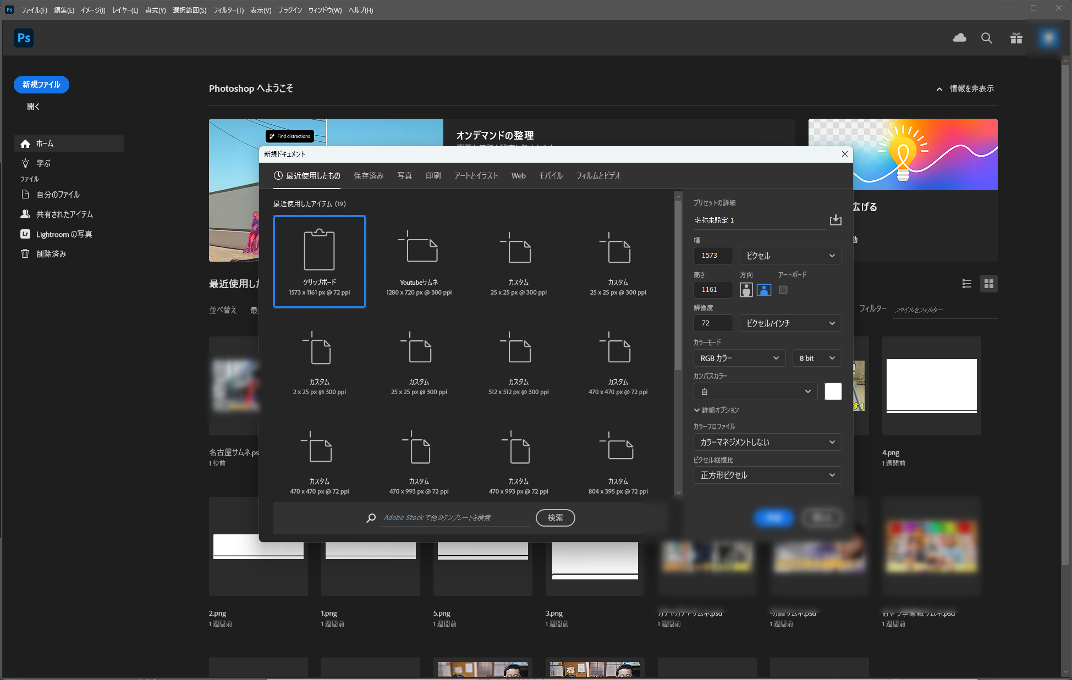Select the Clipboard preset 1573 x 1161
This screenshot has width=1072, height=680.
point(320,262)
